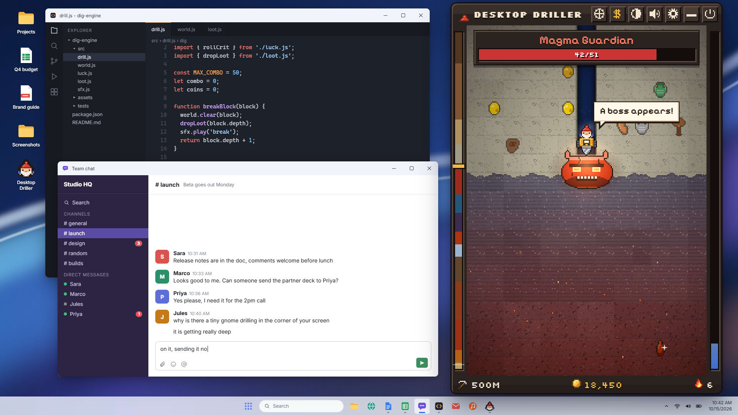This screenshot has height=415, width=738.
Task: Open source control icon in editor sidebar
Action: pos(54,61)
